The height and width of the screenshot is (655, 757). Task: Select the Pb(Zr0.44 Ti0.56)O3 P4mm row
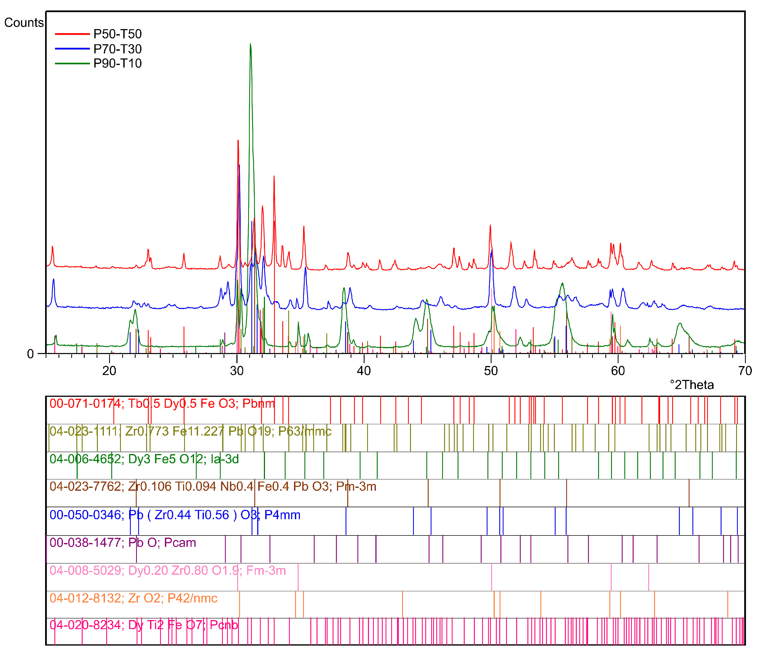coord(175,515)
